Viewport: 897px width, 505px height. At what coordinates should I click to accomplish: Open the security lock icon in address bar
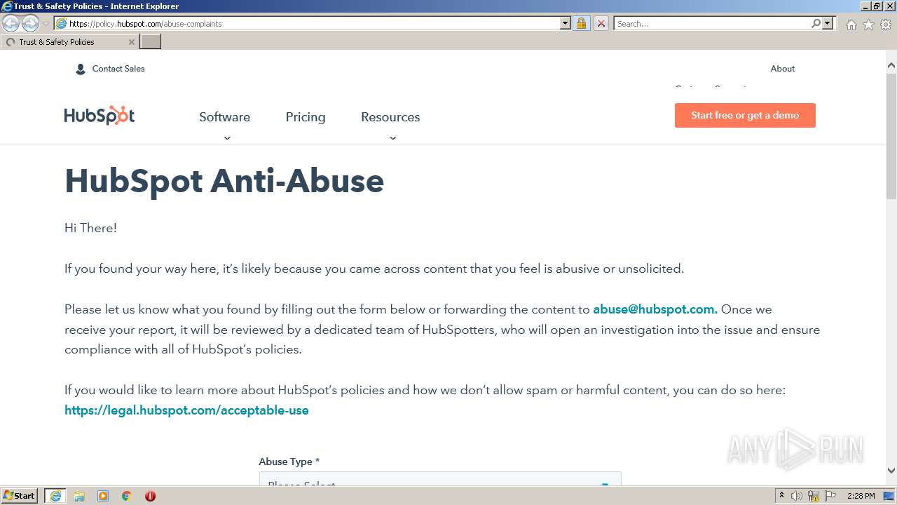click(x=581, y=23)
